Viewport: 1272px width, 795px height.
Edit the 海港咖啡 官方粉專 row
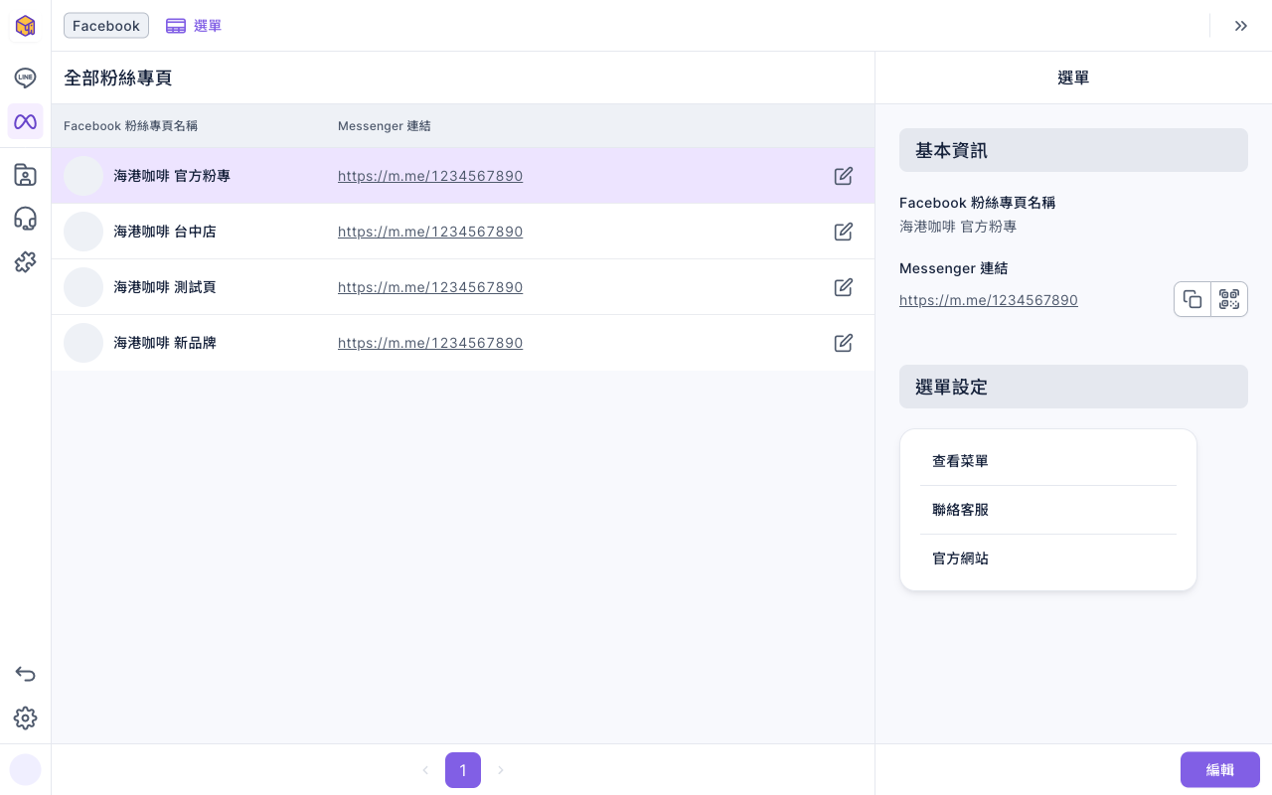(844, 176)
